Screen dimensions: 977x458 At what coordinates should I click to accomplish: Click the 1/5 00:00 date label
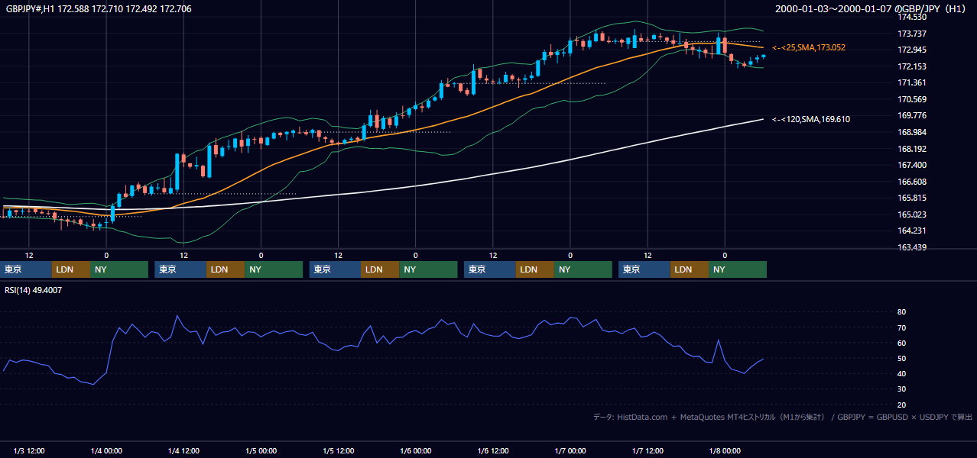(261, 451)
